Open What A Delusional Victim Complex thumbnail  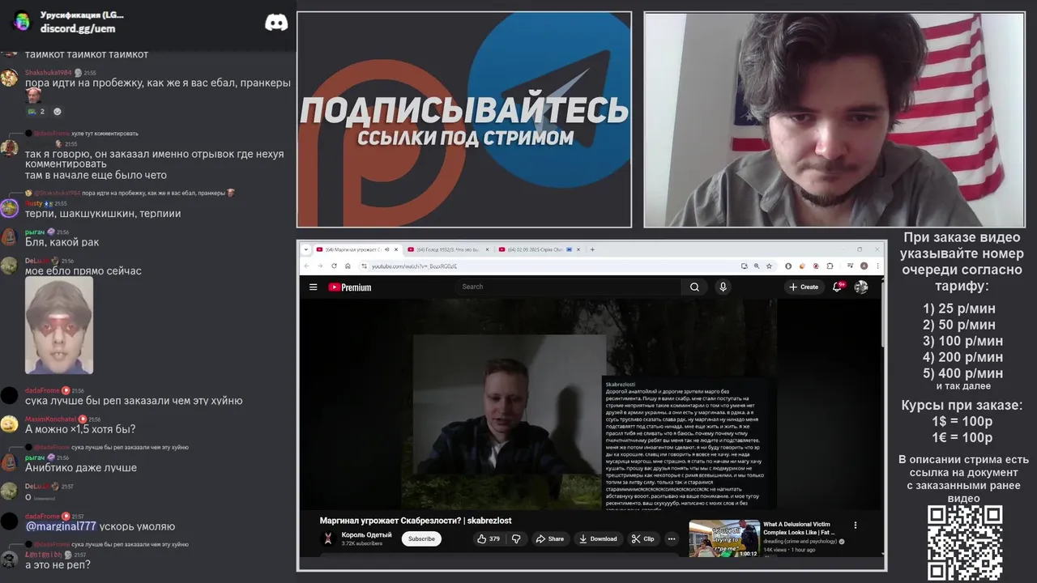click(x=724, y=538)
